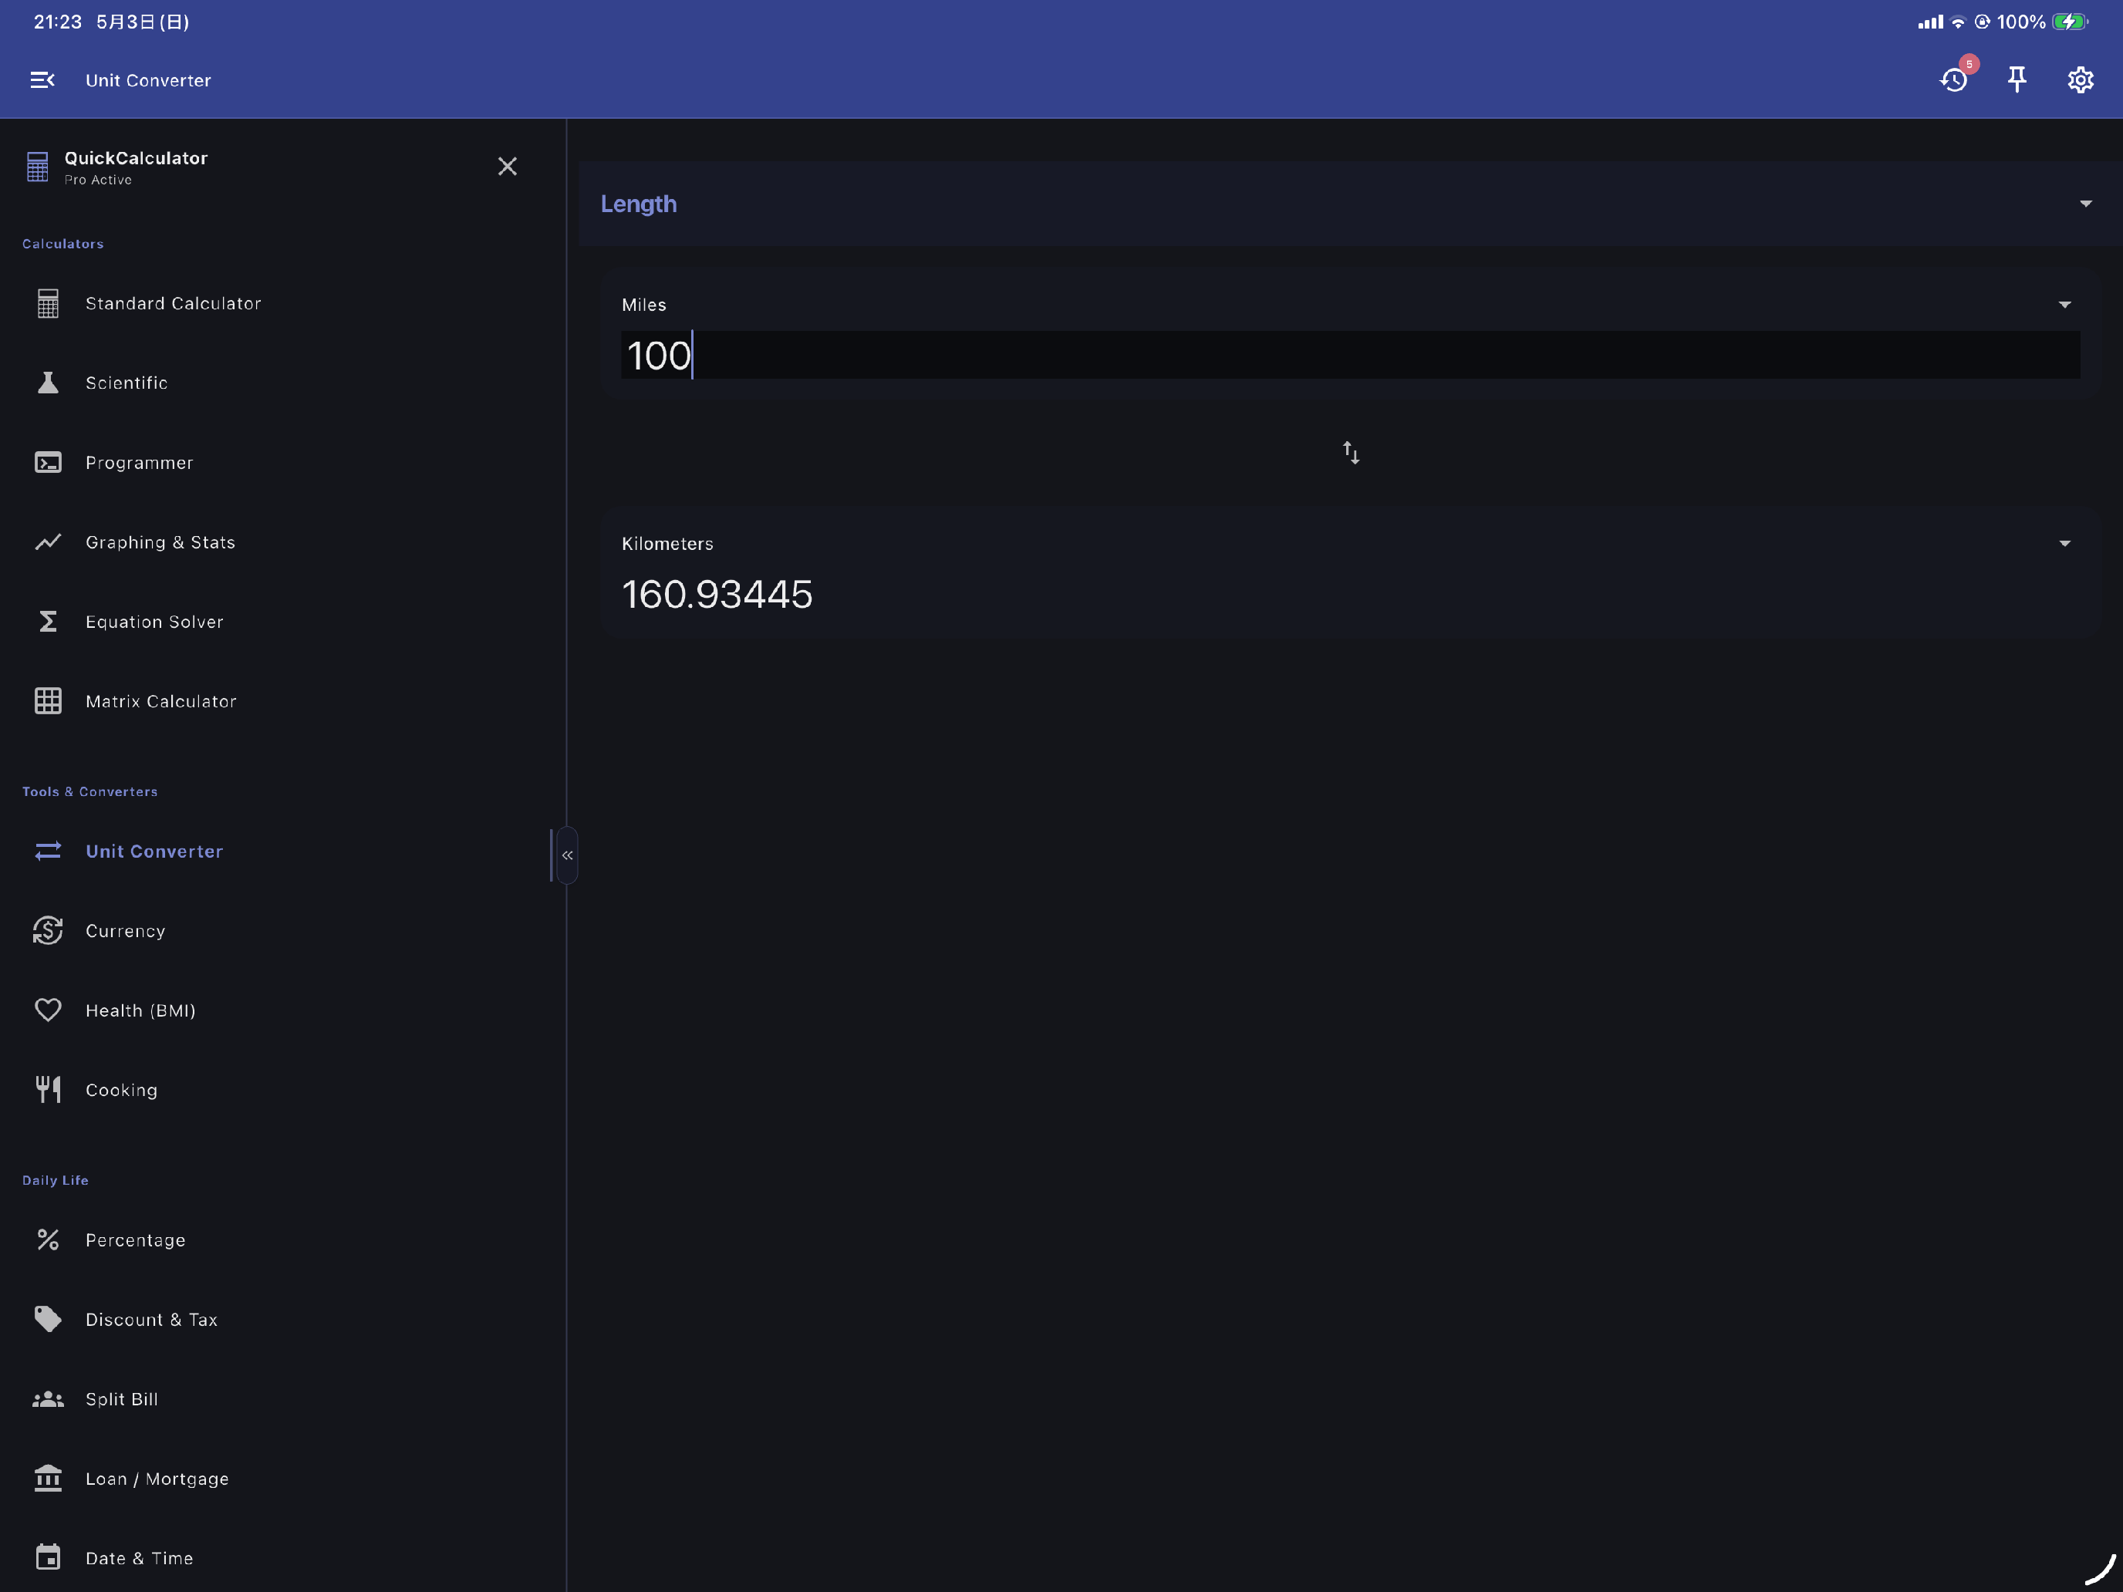Click the 160.93445 kilometers result
Screen dimensions: 2123x1592
click(x=717, y=595)
